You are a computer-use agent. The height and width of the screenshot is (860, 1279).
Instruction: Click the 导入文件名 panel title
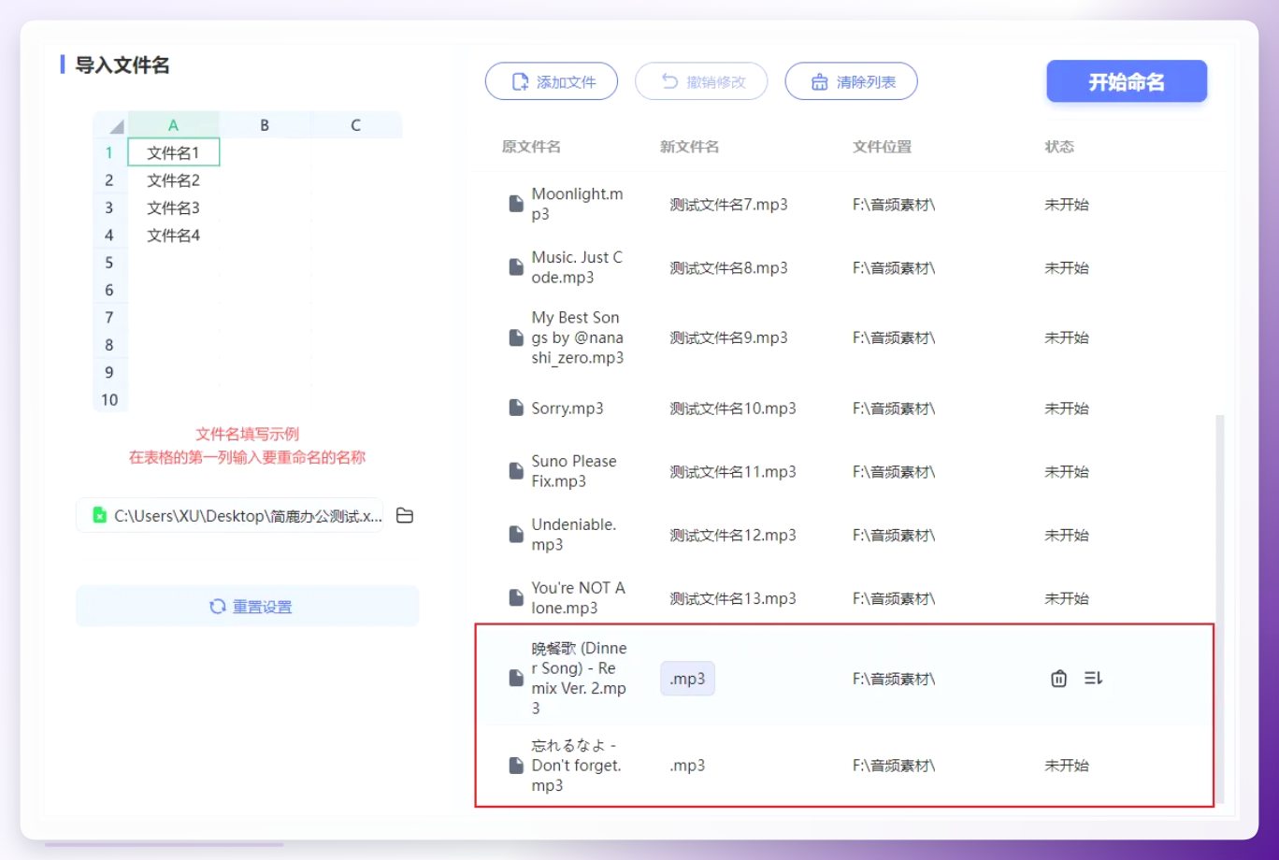(122, 64)
